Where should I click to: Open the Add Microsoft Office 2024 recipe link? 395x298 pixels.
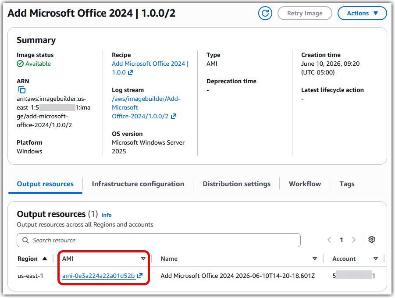click(150, 68)
